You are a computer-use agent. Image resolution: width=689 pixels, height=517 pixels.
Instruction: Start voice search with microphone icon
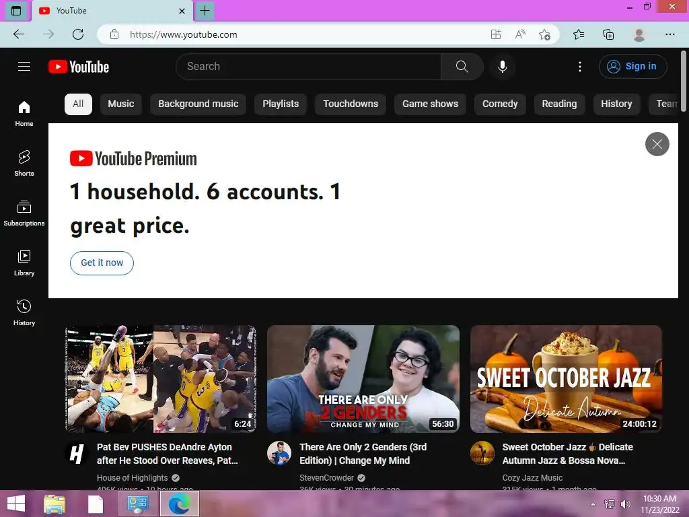coord(502,67)
